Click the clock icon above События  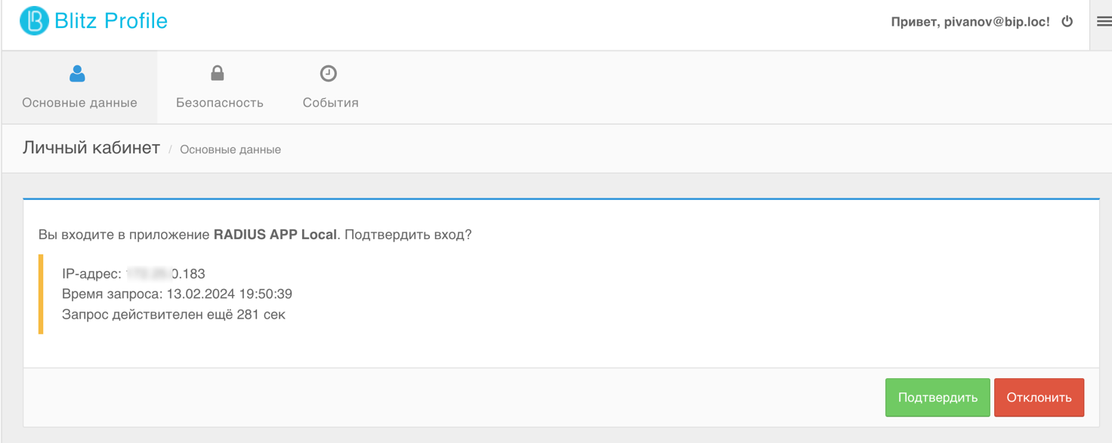tap(329, 73)
